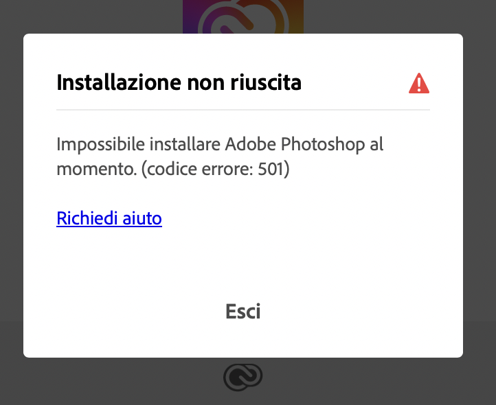Open the "Richiedi aiuto" help link
496x405 pixels.
tap(109, 218)
